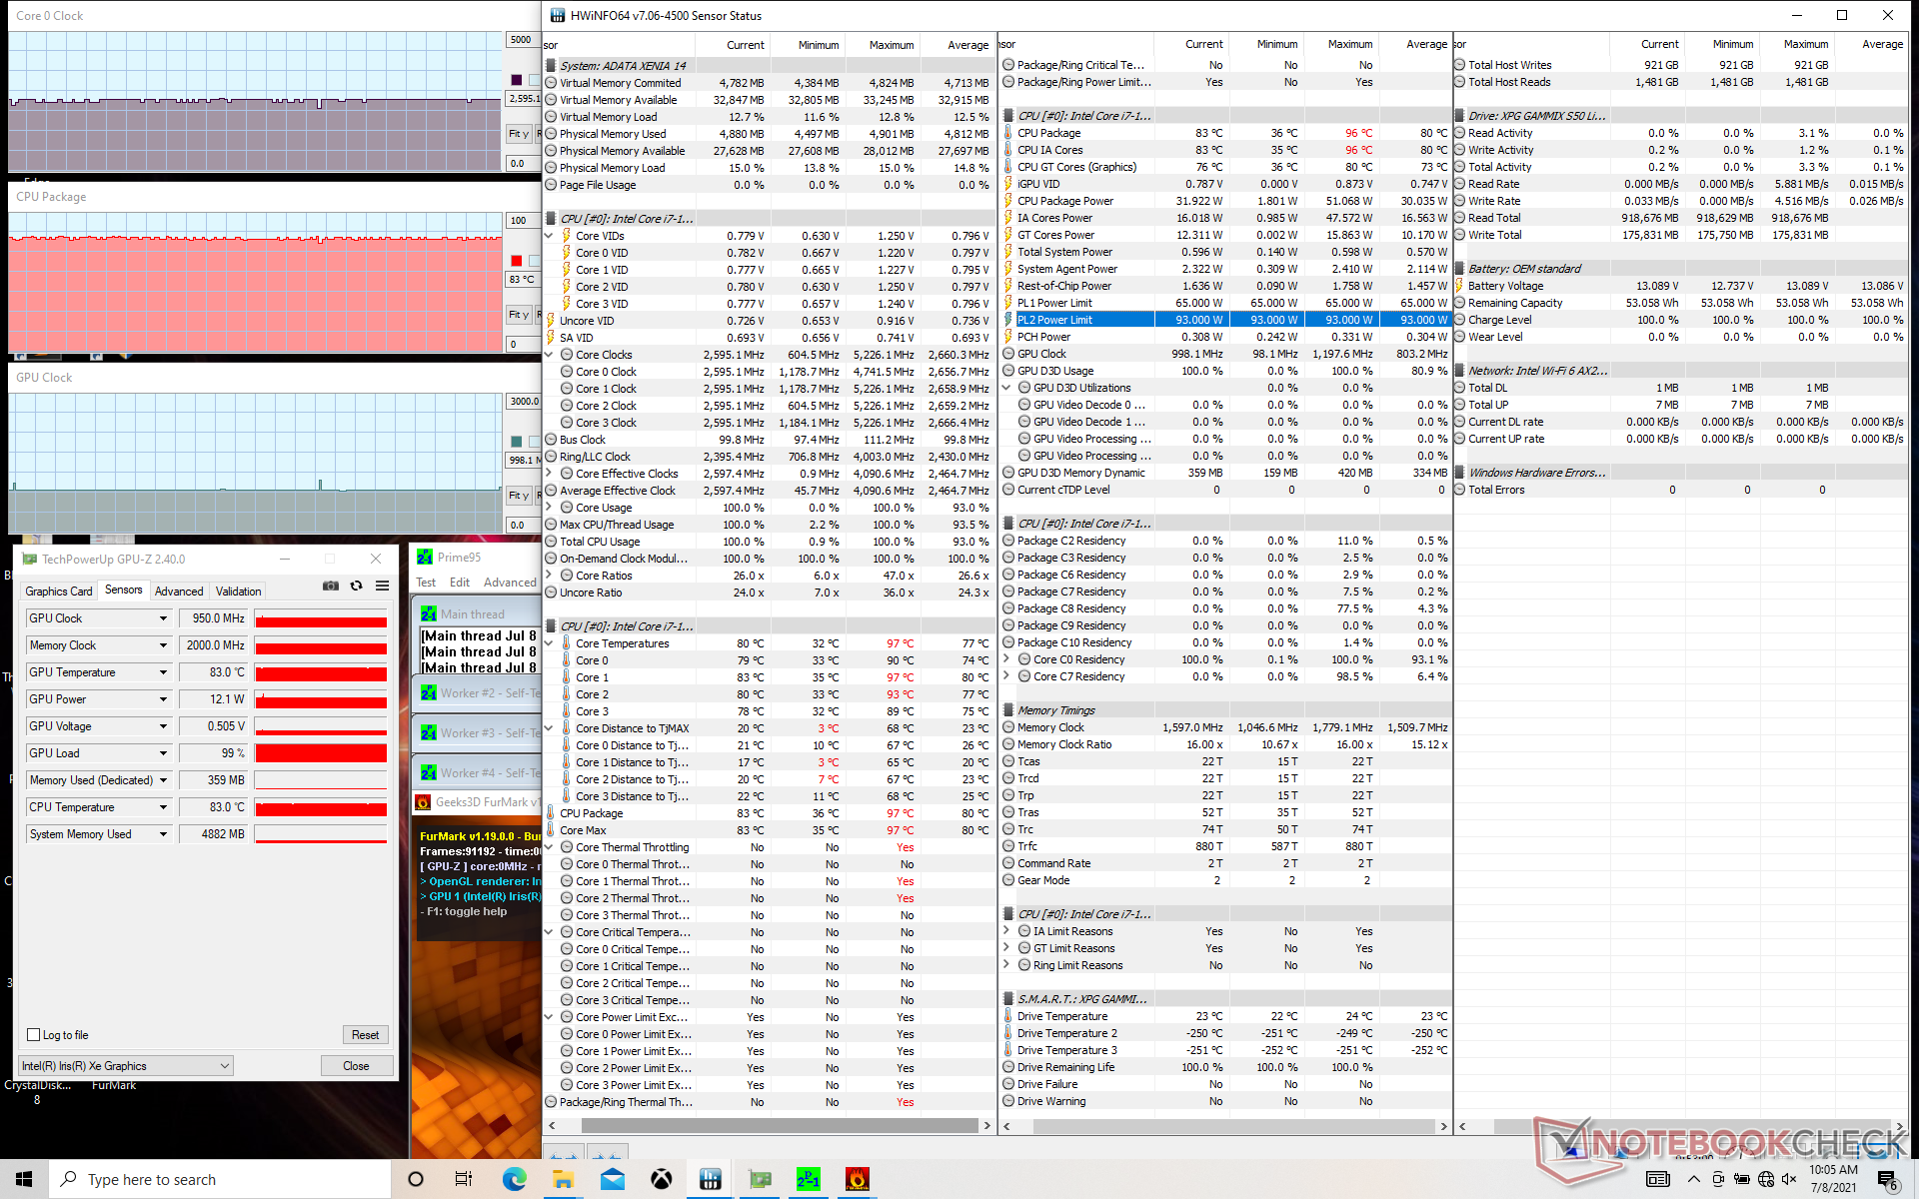
Task: Click Fit y on CPU Package graph
Action: (x=519, y=314)
